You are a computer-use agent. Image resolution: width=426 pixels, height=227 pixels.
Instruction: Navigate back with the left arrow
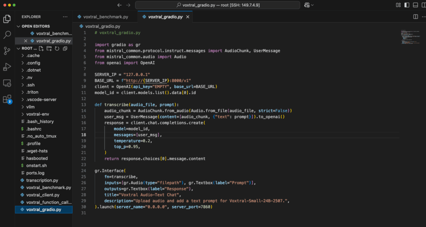(x=119, y=5)
